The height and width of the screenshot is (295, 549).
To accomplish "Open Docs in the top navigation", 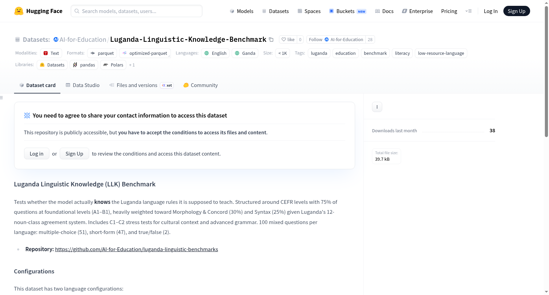I will point(384,11).
